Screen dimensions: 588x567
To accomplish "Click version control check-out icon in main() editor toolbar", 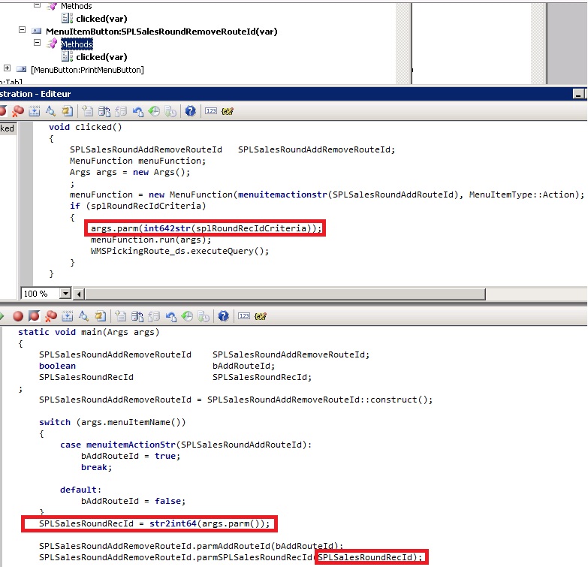I will coord(137,316).
